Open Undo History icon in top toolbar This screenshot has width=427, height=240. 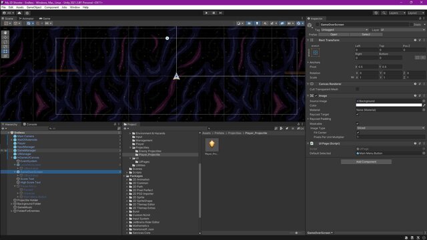point(376,13)
